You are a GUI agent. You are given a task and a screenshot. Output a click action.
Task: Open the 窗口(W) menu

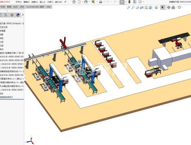coord(58,2)
